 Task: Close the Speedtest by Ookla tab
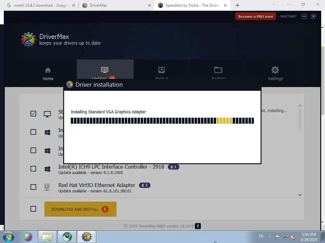(225, 5)
